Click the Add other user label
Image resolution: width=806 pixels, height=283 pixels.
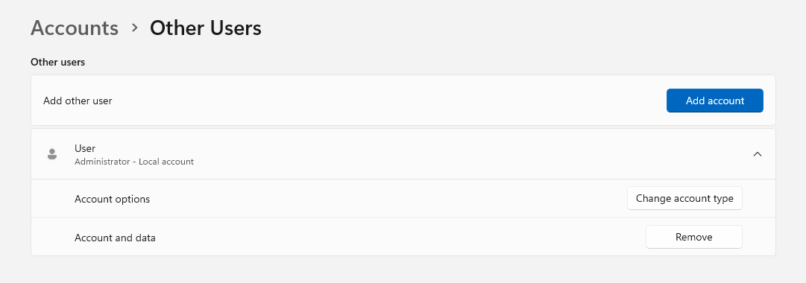pyautogui.click(x=78, y=101)
